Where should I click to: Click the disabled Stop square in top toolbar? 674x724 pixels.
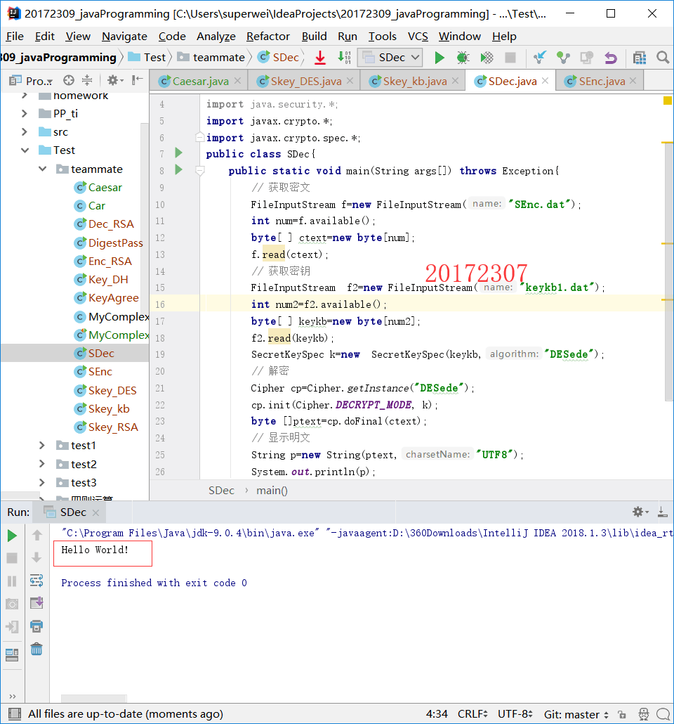510,58
